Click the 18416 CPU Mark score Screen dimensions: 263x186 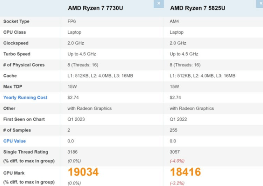tap(185, 172)
